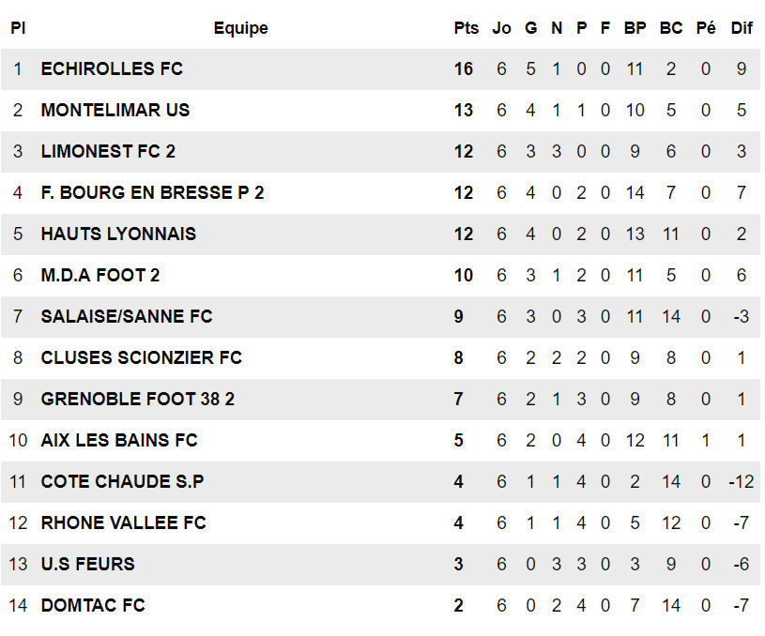Open HAUTS LYONNAIS team entry

(118, 235)
